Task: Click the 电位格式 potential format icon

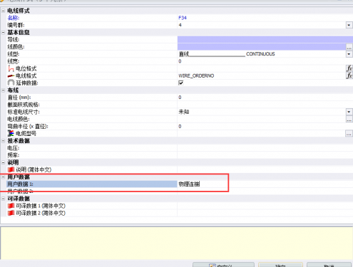Action: (11, 68)
